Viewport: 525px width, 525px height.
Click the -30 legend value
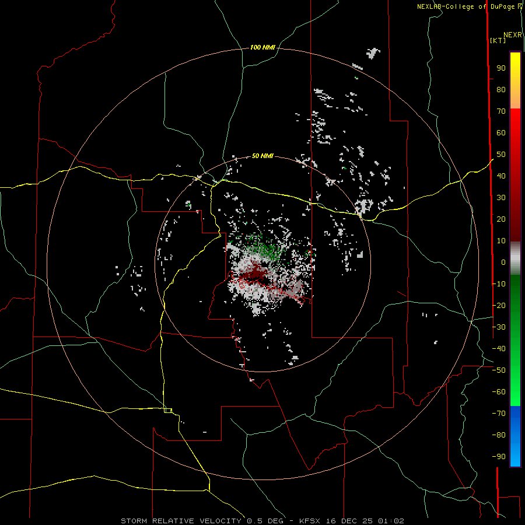click(x=499, y=327)
